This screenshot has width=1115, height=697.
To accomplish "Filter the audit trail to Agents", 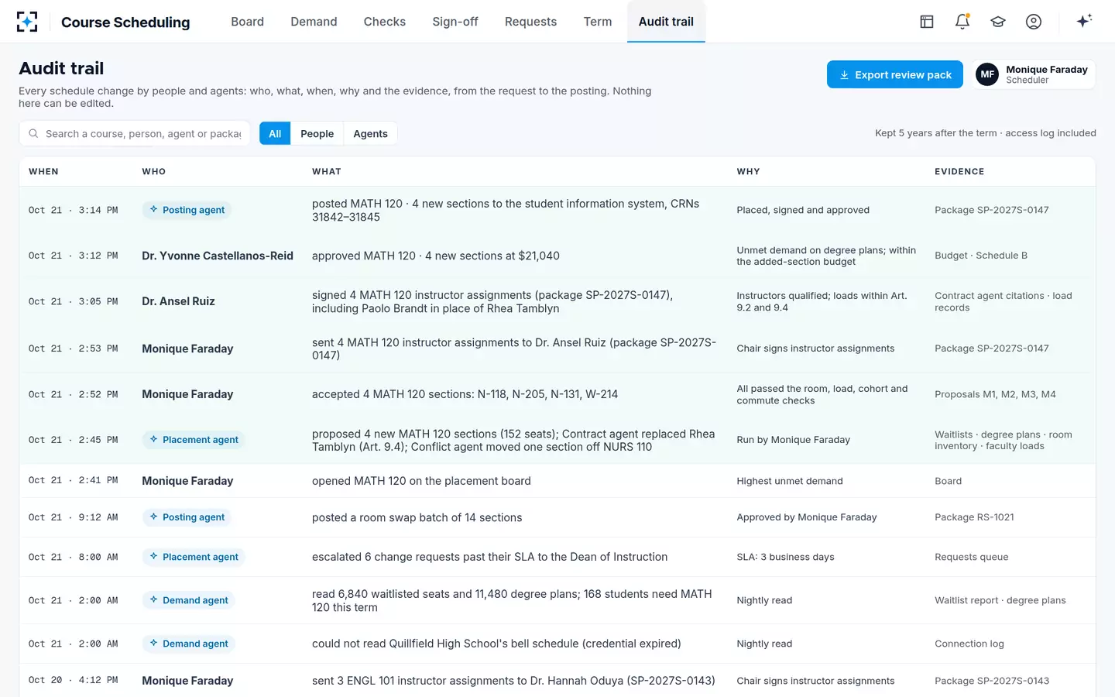I will (x=370, y=133).
